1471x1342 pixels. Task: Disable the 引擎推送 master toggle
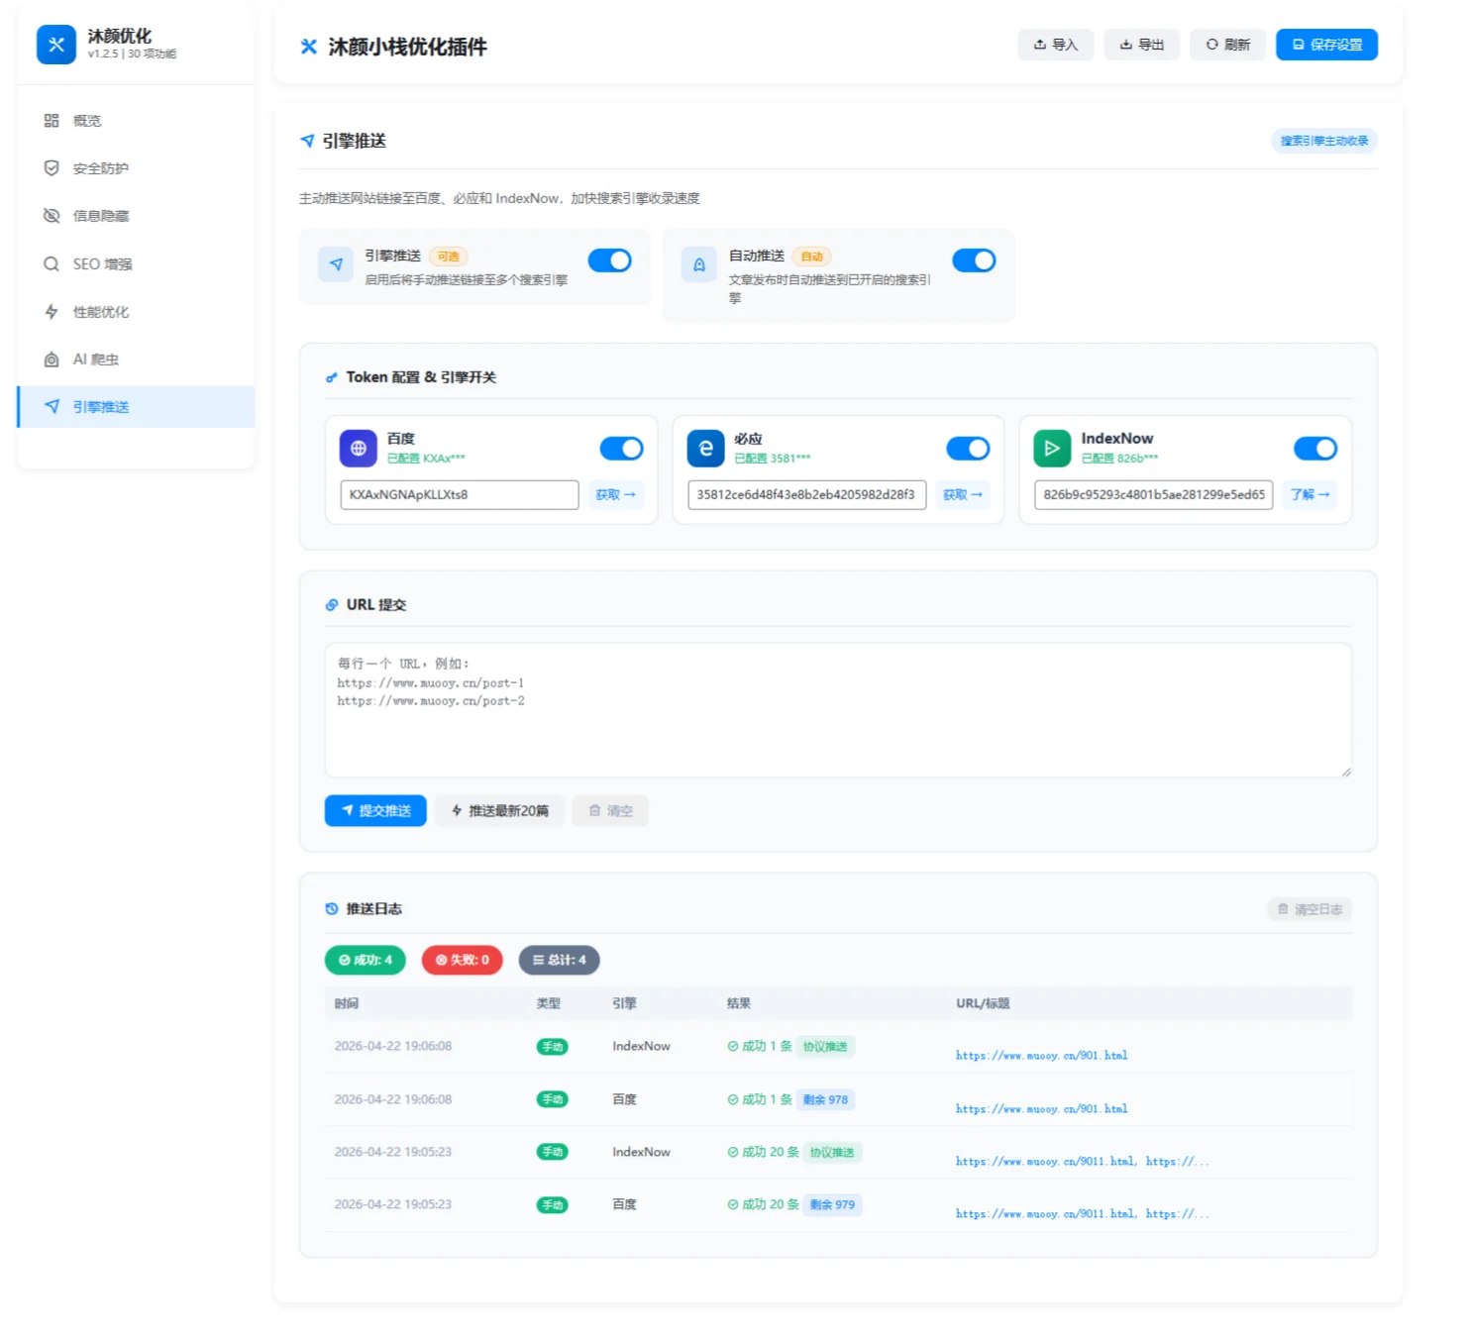click(x=609, y=260)
